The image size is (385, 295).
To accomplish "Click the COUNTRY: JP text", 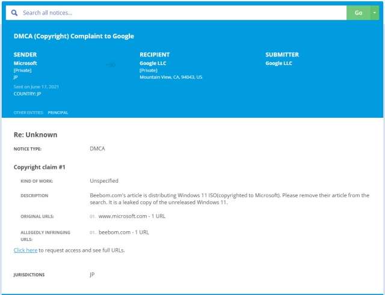I will 27,94.
